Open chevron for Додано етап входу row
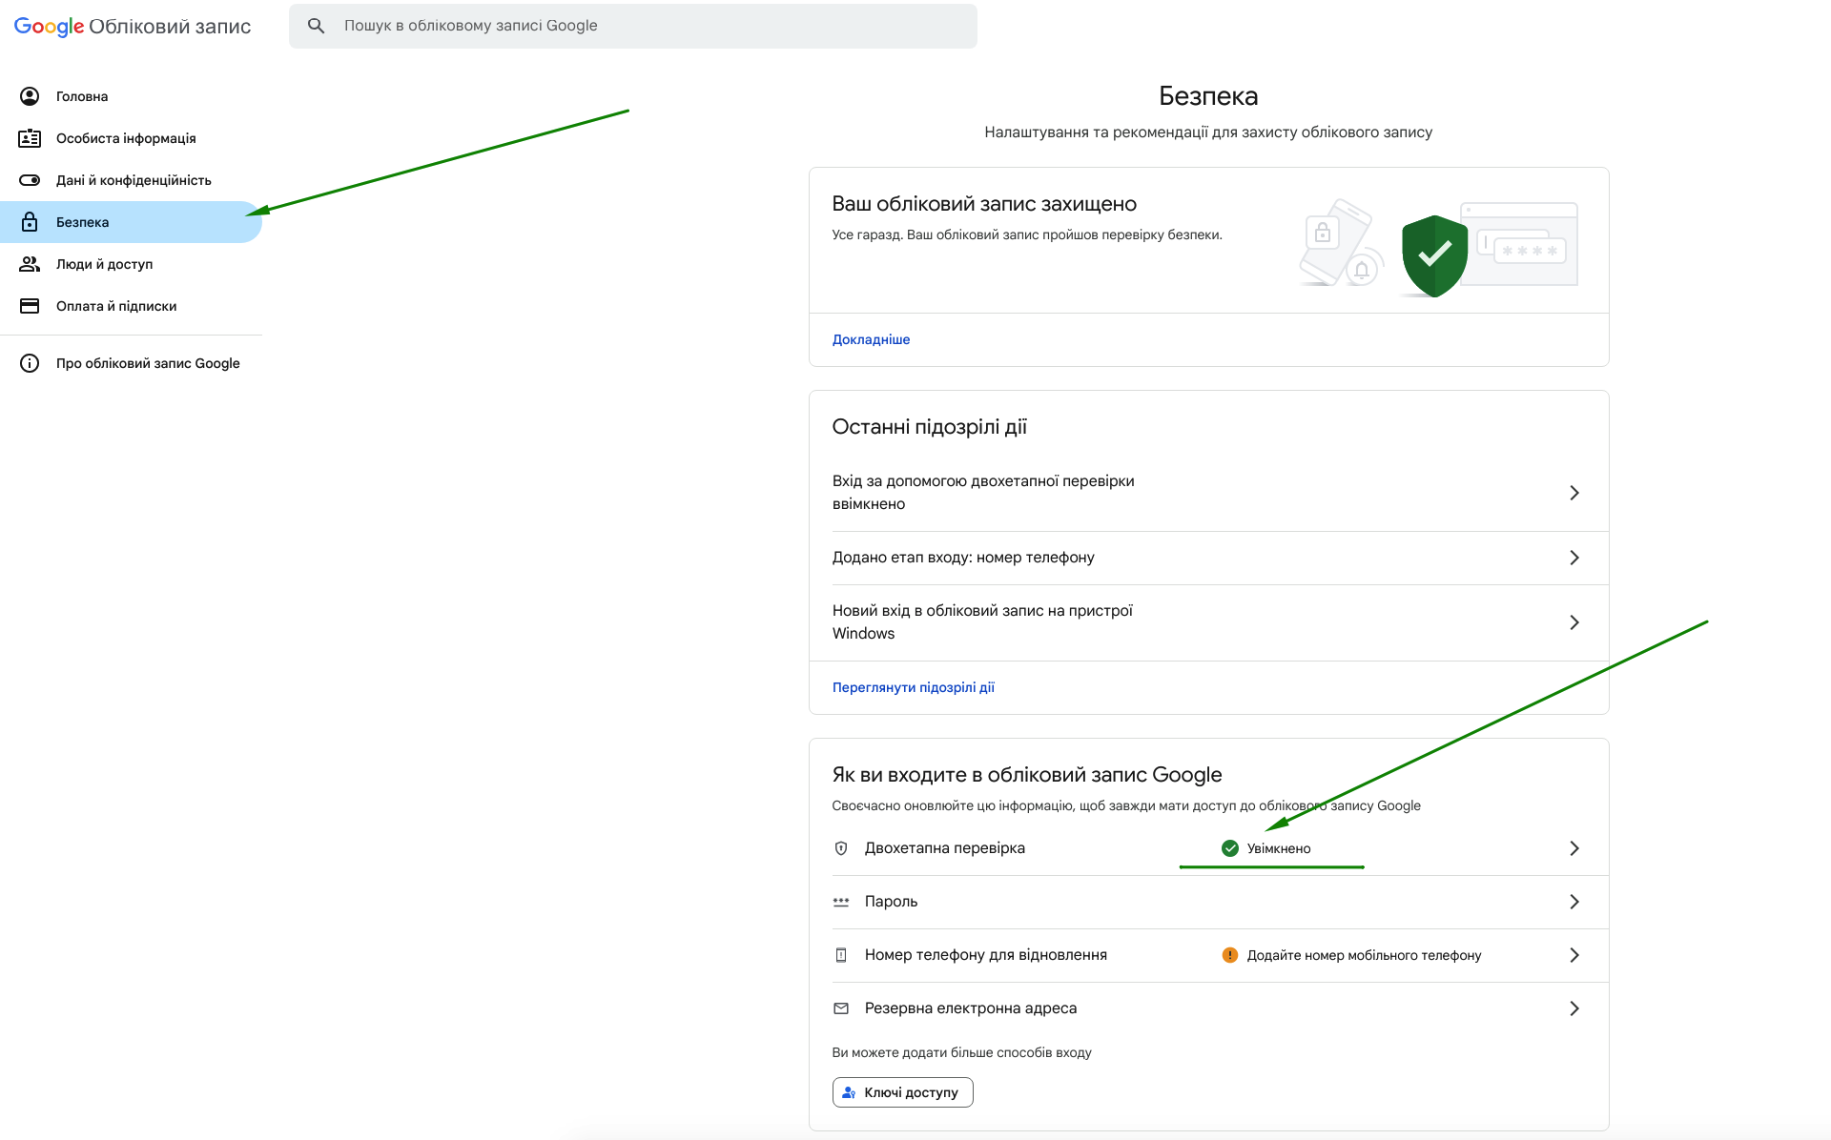Viewport: 1831px width, 1140px height. [x=1574, y=558]
